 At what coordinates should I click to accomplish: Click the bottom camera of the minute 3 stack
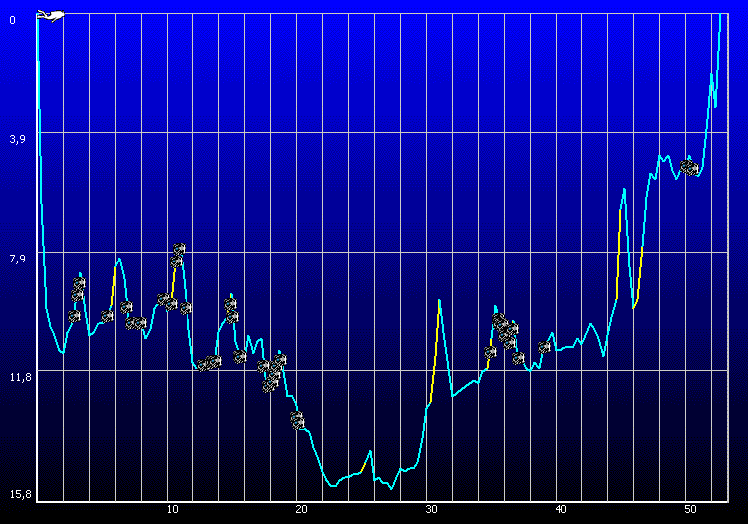[x=74, y=316]
